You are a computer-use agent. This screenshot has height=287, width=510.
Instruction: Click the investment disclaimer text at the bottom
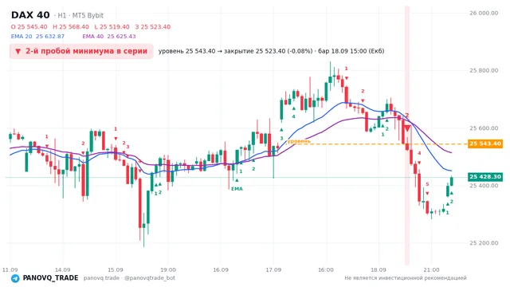[x=406, y=278]
